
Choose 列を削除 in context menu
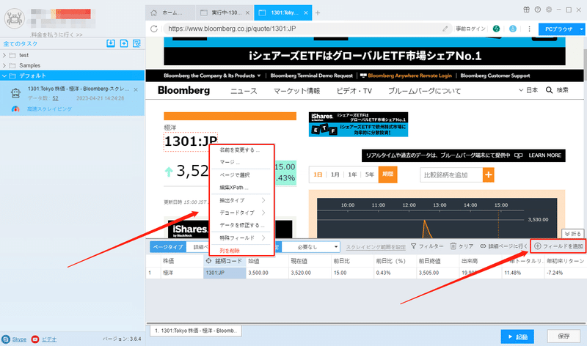[x=230, y=251]
